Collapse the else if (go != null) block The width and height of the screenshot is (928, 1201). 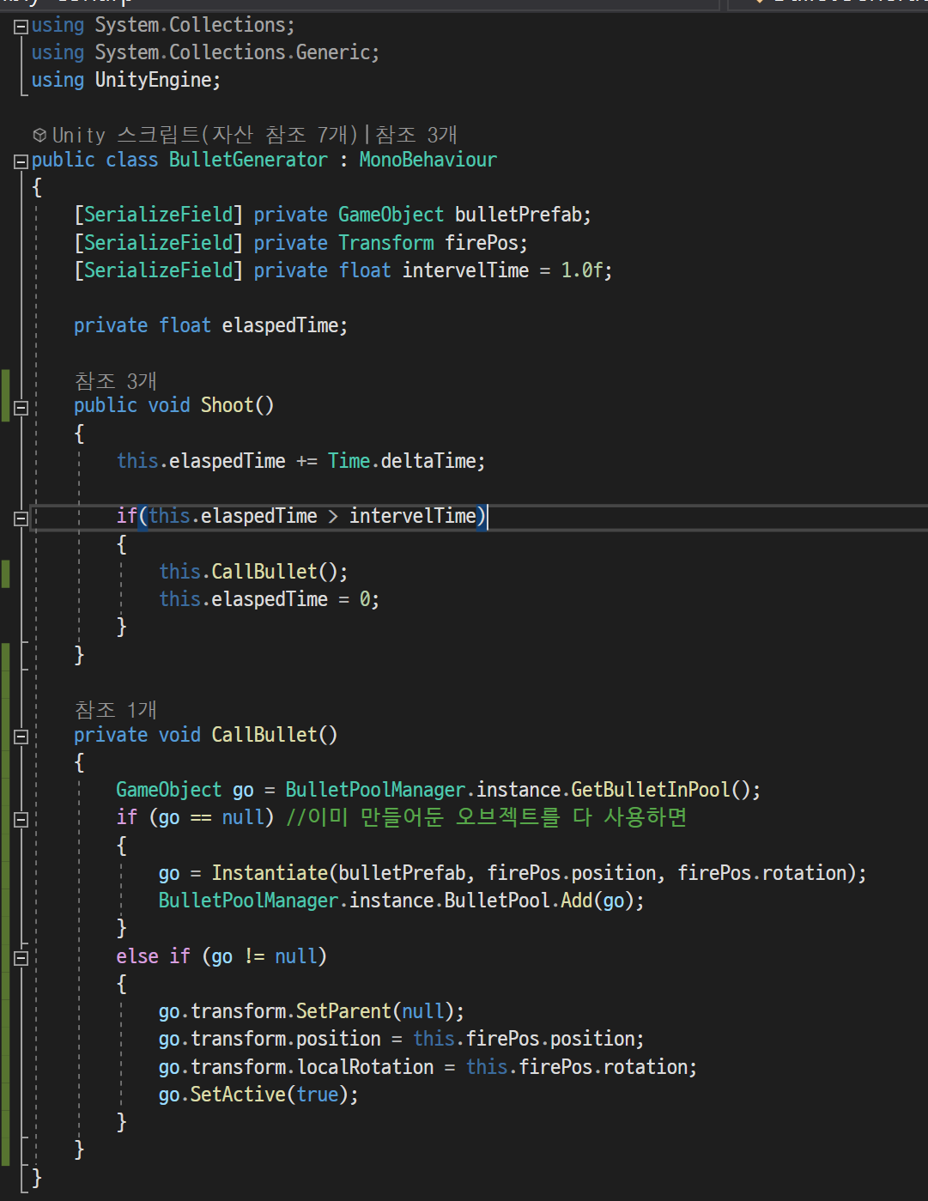coord(21,958)
